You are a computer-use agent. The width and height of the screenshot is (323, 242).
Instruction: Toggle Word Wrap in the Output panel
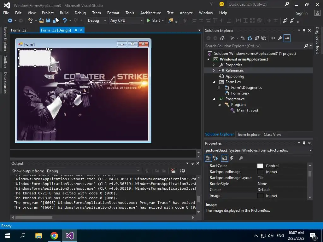tap(183, 171)
